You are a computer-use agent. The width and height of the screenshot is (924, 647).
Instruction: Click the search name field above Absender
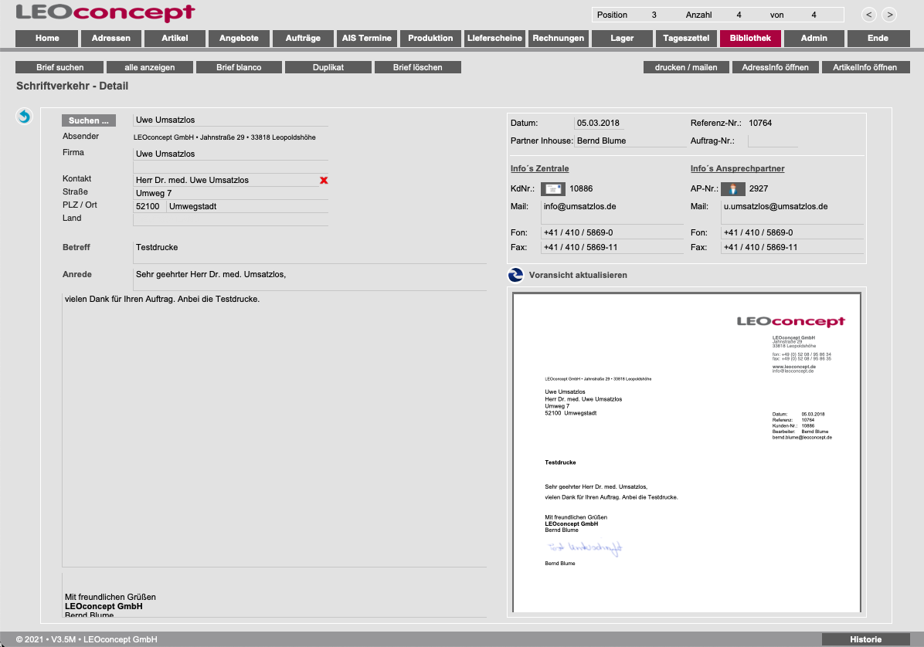230,120
